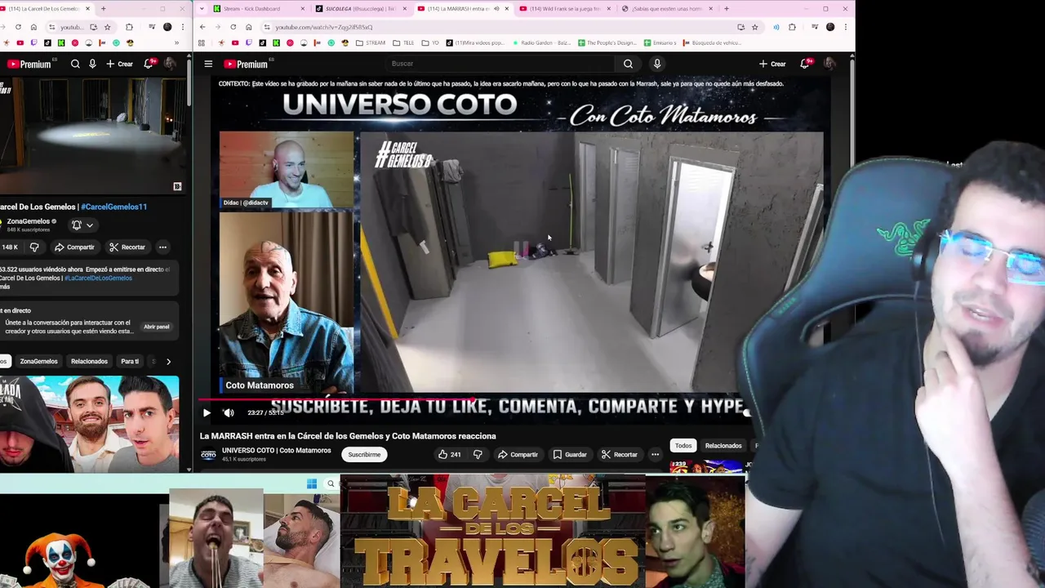Viewport: 1045px width, 588px height.
Task: Share the video using Compartir in the right window
Action: click(518, 454)
